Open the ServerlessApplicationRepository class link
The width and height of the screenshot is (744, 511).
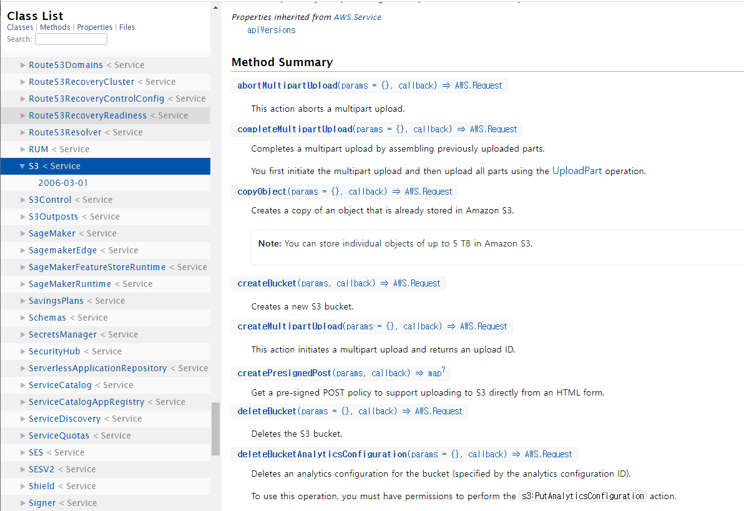pyautogui.click(x=98, y=368)
